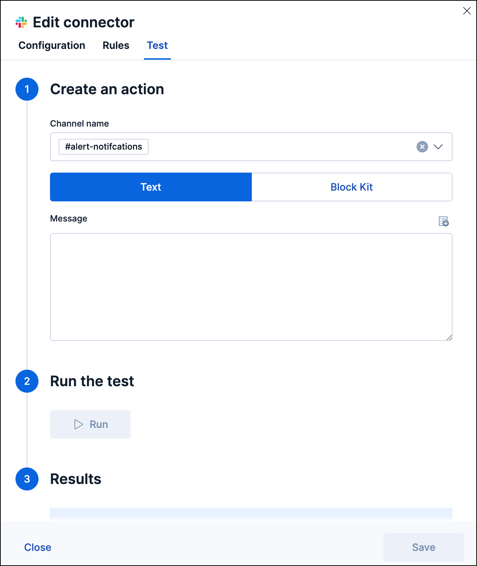
Task: Toggle the highlighted Text segment off
Action: [150, 187]
